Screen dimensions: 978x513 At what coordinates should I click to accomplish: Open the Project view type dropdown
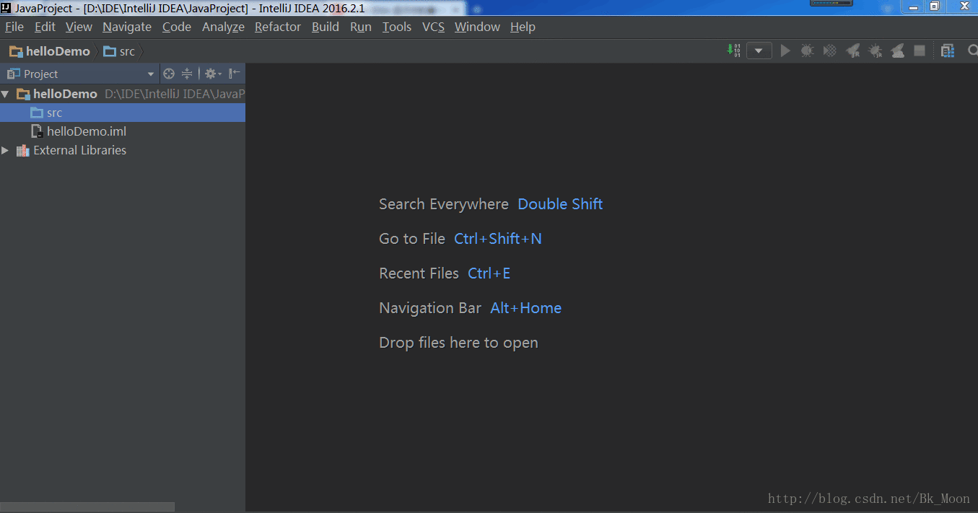pyautogui.click(x=151, y=74)
